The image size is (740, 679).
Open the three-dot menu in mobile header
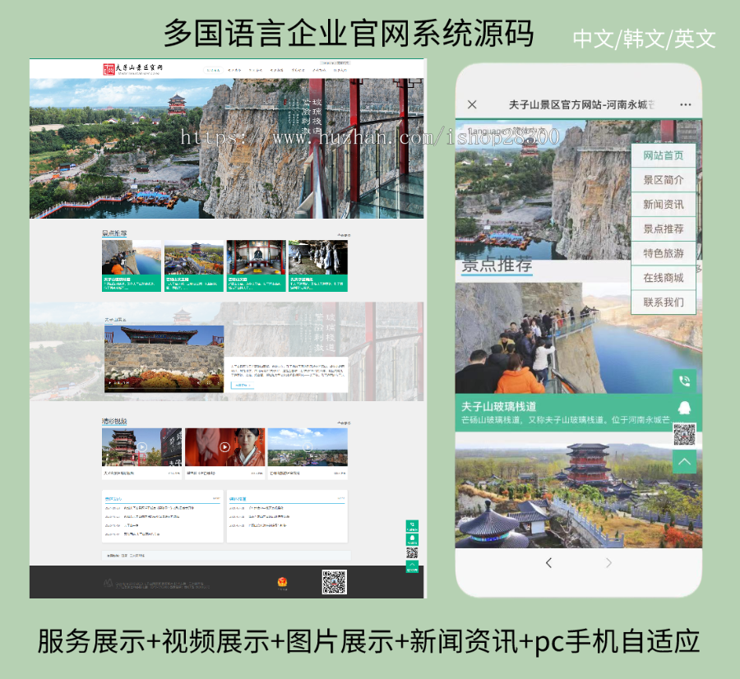click(685, 104)
